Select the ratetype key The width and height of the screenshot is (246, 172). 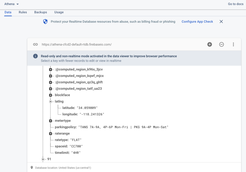(x=62, y=140)
